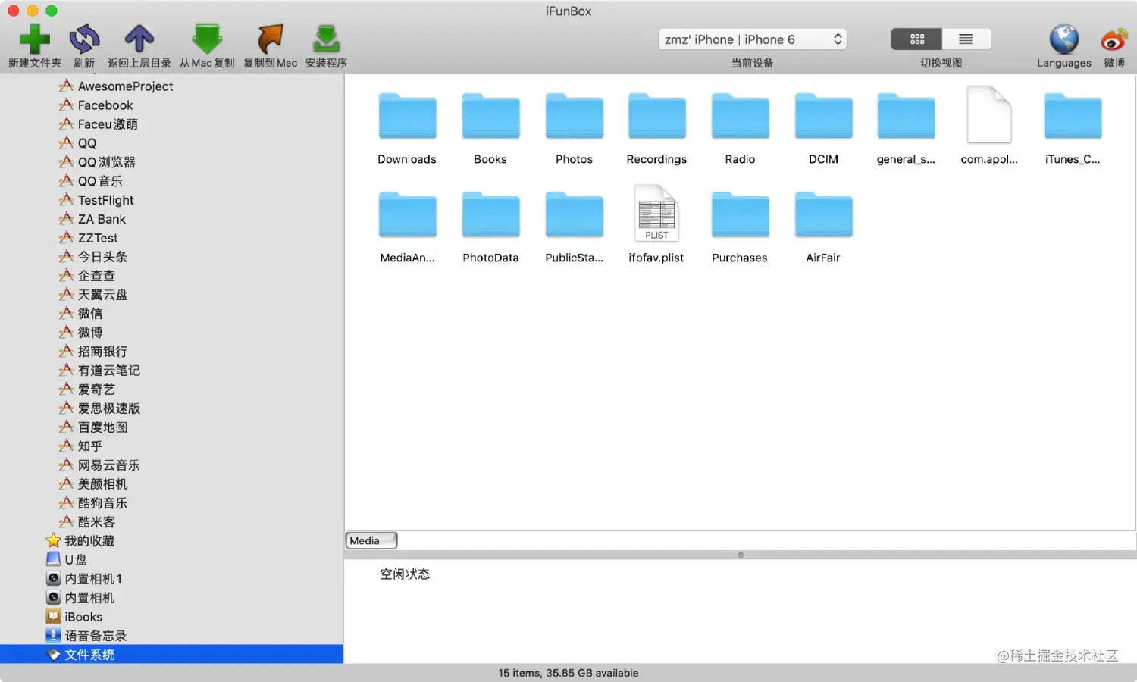
Task: Open the 微博 Weibo icon
Action: click(x=1114, y=39)
